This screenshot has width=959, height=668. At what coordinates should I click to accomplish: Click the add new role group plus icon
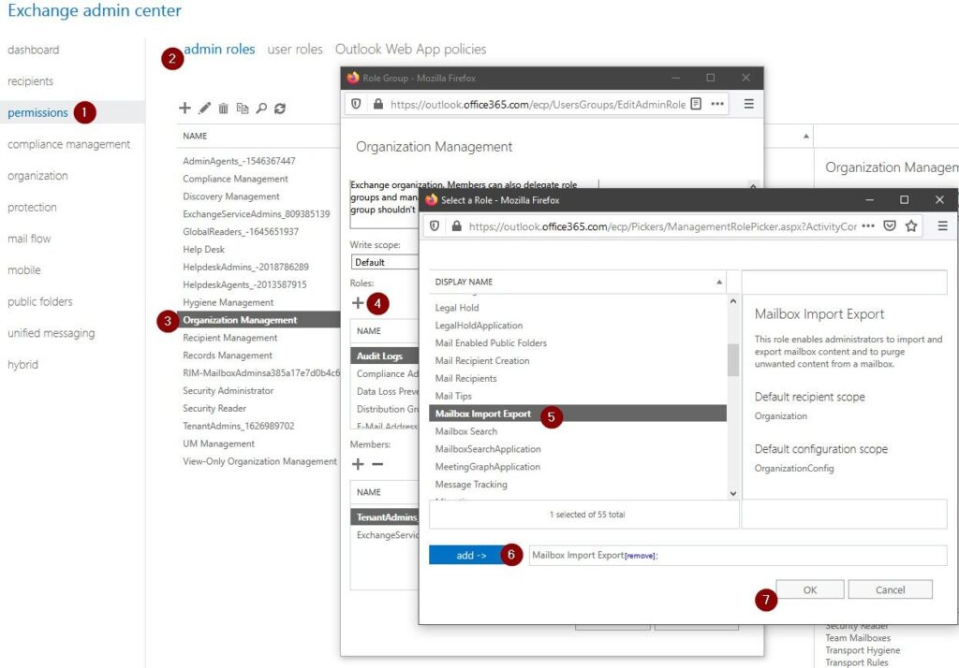pyautogui.click(x=184, y=109)
